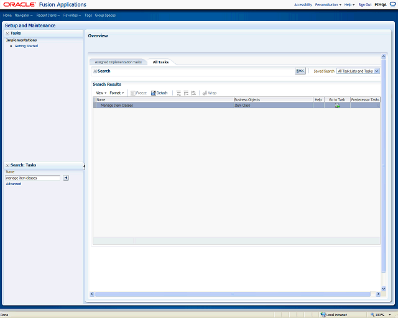Click the Go to Task icon

tap(337, 106)
